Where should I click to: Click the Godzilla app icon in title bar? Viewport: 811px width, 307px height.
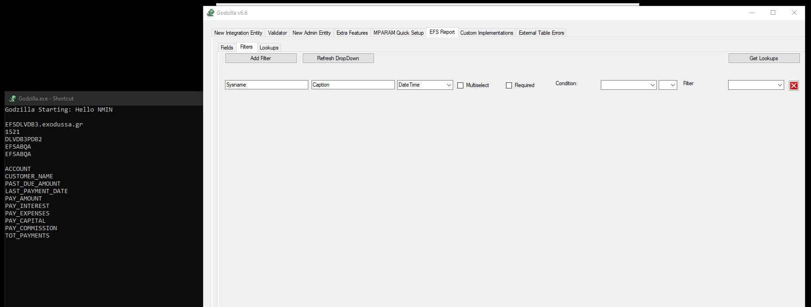(x=211, y=13)
